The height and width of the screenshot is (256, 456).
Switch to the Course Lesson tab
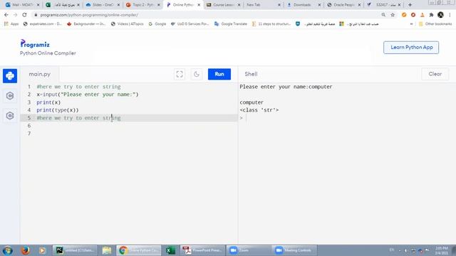coord(223,5)
